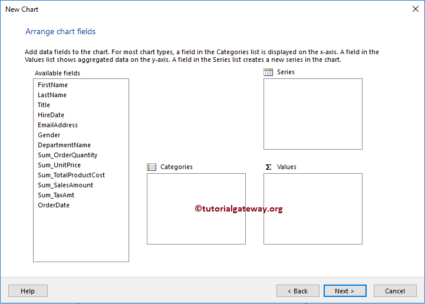Click the Values sigma icon
Screen dimensions: 425x304
click(x=268, y=167)
